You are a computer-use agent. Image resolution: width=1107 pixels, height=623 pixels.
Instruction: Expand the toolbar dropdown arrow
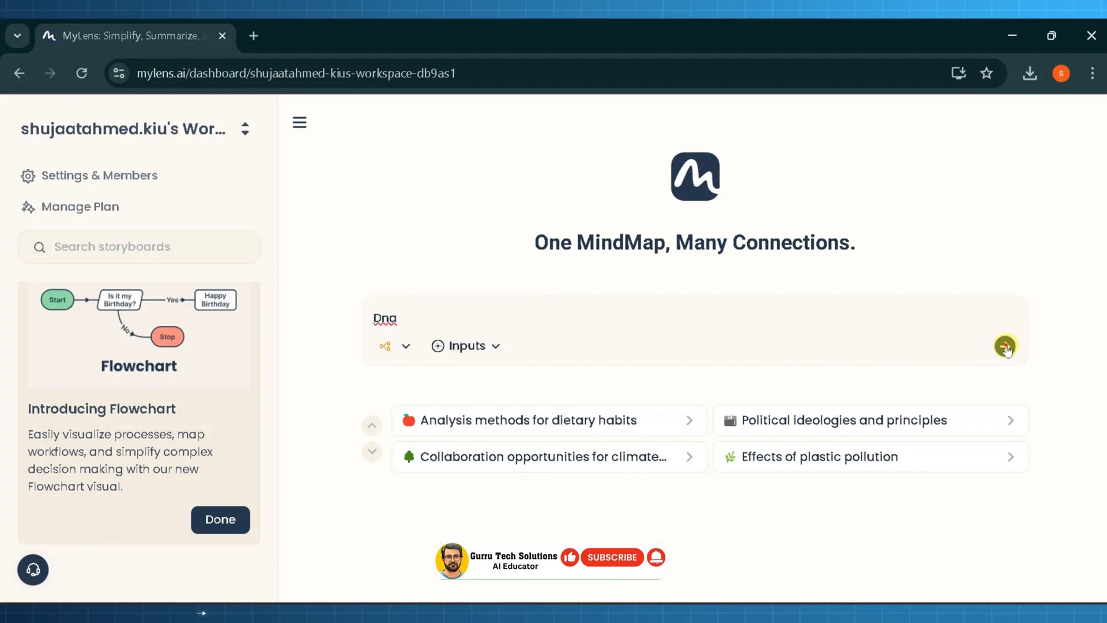405,346
